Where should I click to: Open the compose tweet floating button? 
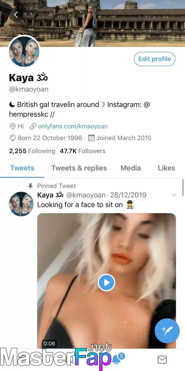tap(167, 330)
